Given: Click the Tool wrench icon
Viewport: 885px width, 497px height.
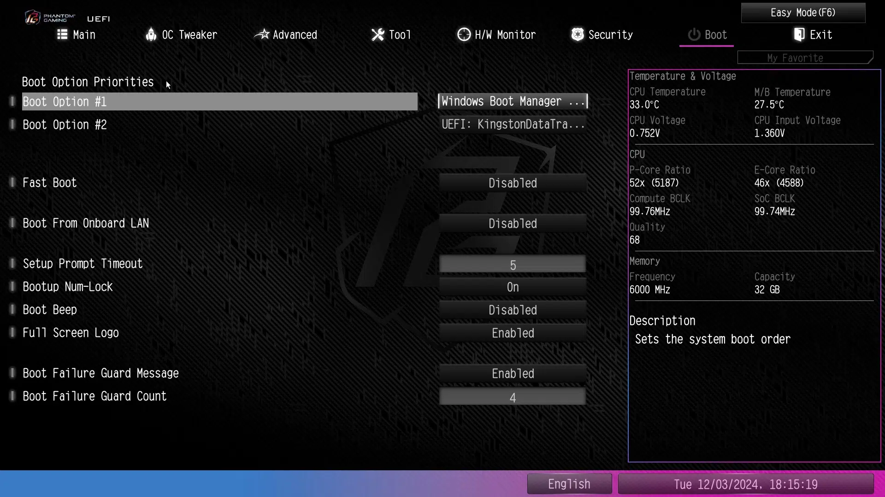Looking at the screenshot, I should coord(378,35).
